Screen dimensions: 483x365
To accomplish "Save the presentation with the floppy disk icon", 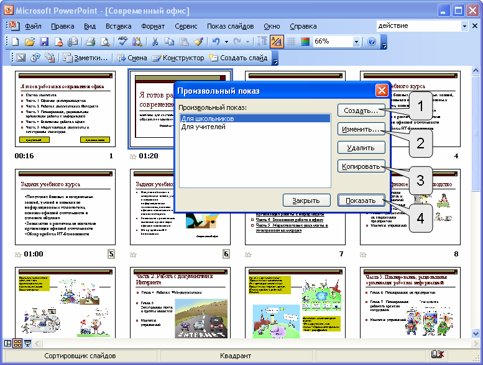I will pos(44,42).
